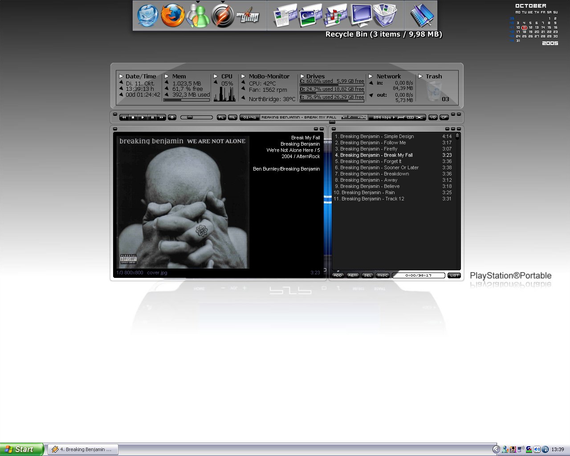Open the My Pictures folder dock icon
Viewport: 570px width, 456px height.
coord(310,16)
